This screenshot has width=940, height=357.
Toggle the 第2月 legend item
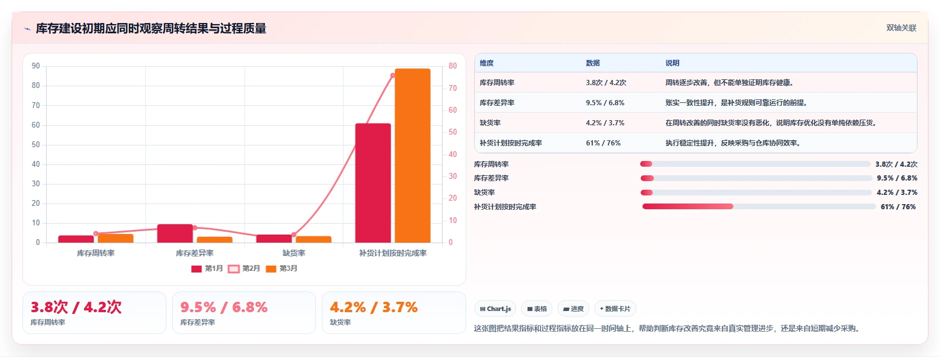tap(244, 268)
